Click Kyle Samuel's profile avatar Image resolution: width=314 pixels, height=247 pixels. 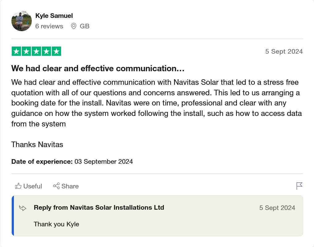pos(22,21)
